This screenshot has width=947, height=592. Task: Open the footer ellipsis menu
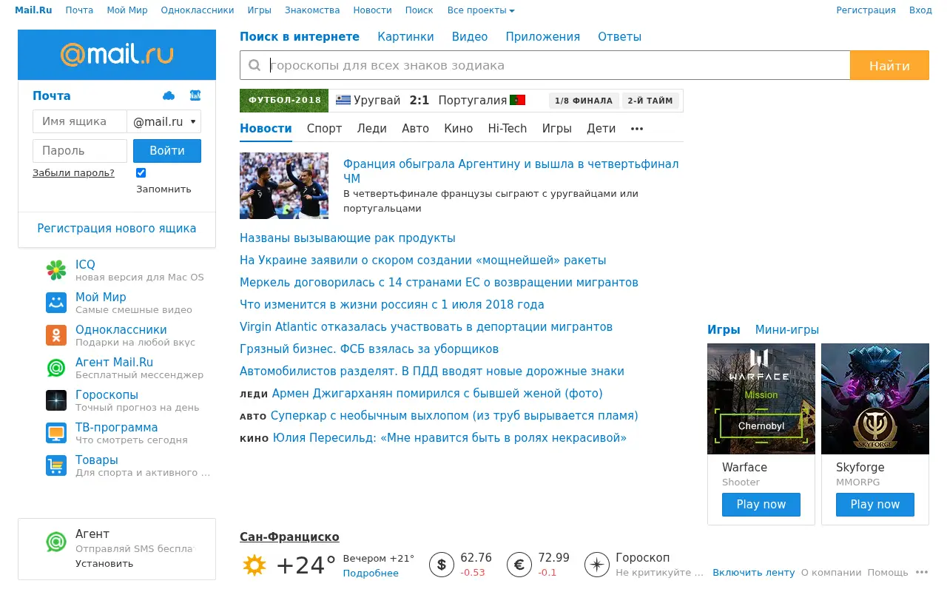tap(922, 572)
